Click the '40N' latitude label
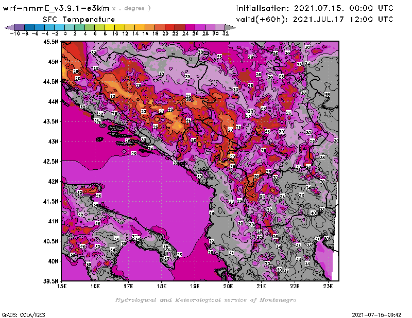Screen dimensions: 412x318 pos(54,261)
